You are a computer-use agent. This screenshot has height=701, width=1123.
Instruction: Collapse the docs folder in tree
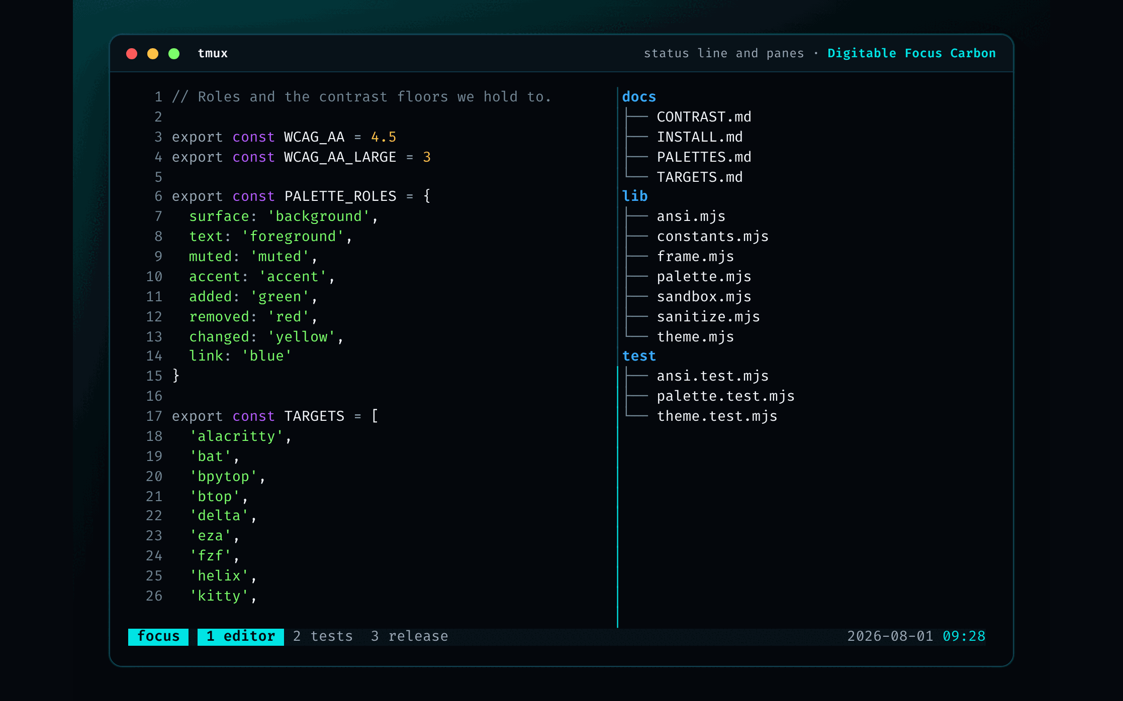pyautogui.click(x=639, y=97)
